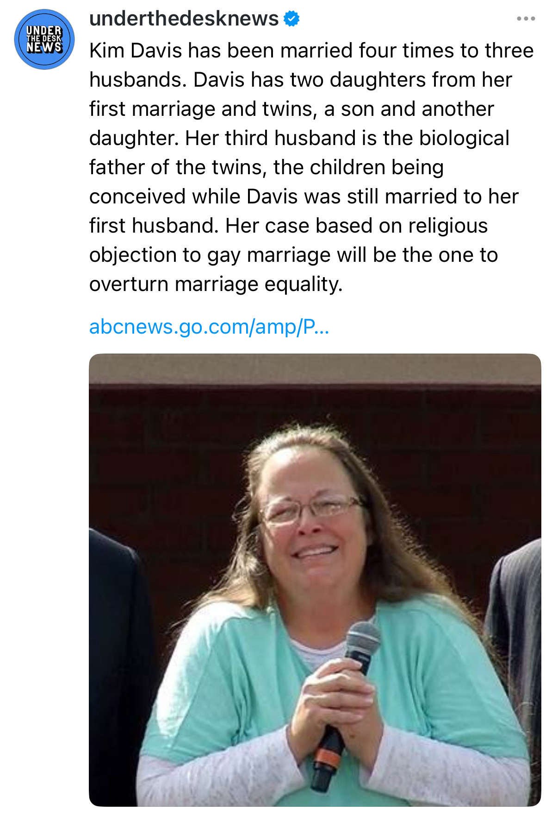Viewport: 558px width, 816px height.
Task: Open the attached photo of the woman
Action: click(x=315, y=580)
